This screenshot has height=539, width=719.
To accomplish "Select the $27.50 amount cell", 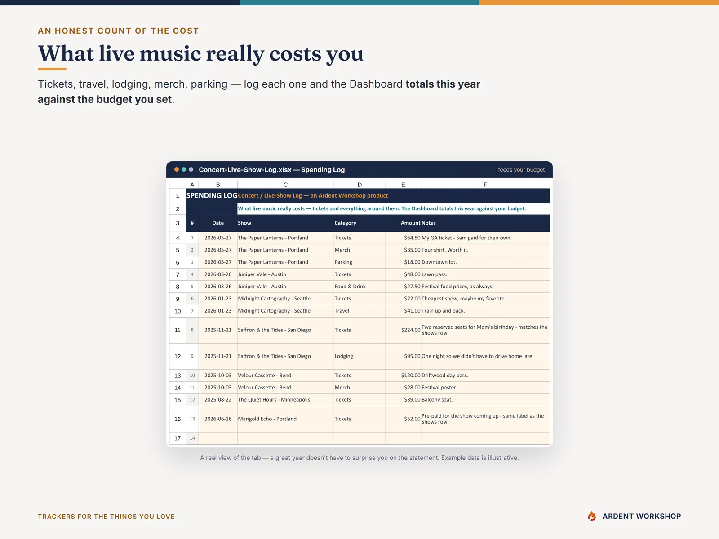I will click(403, 287).
